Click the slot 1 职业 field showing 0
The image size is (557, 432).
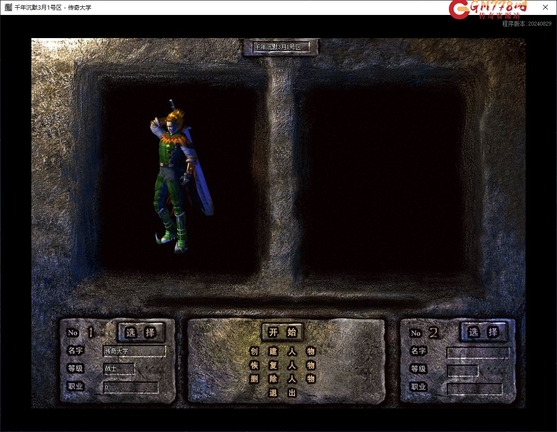pyautogui.click(x=131, y=387)
